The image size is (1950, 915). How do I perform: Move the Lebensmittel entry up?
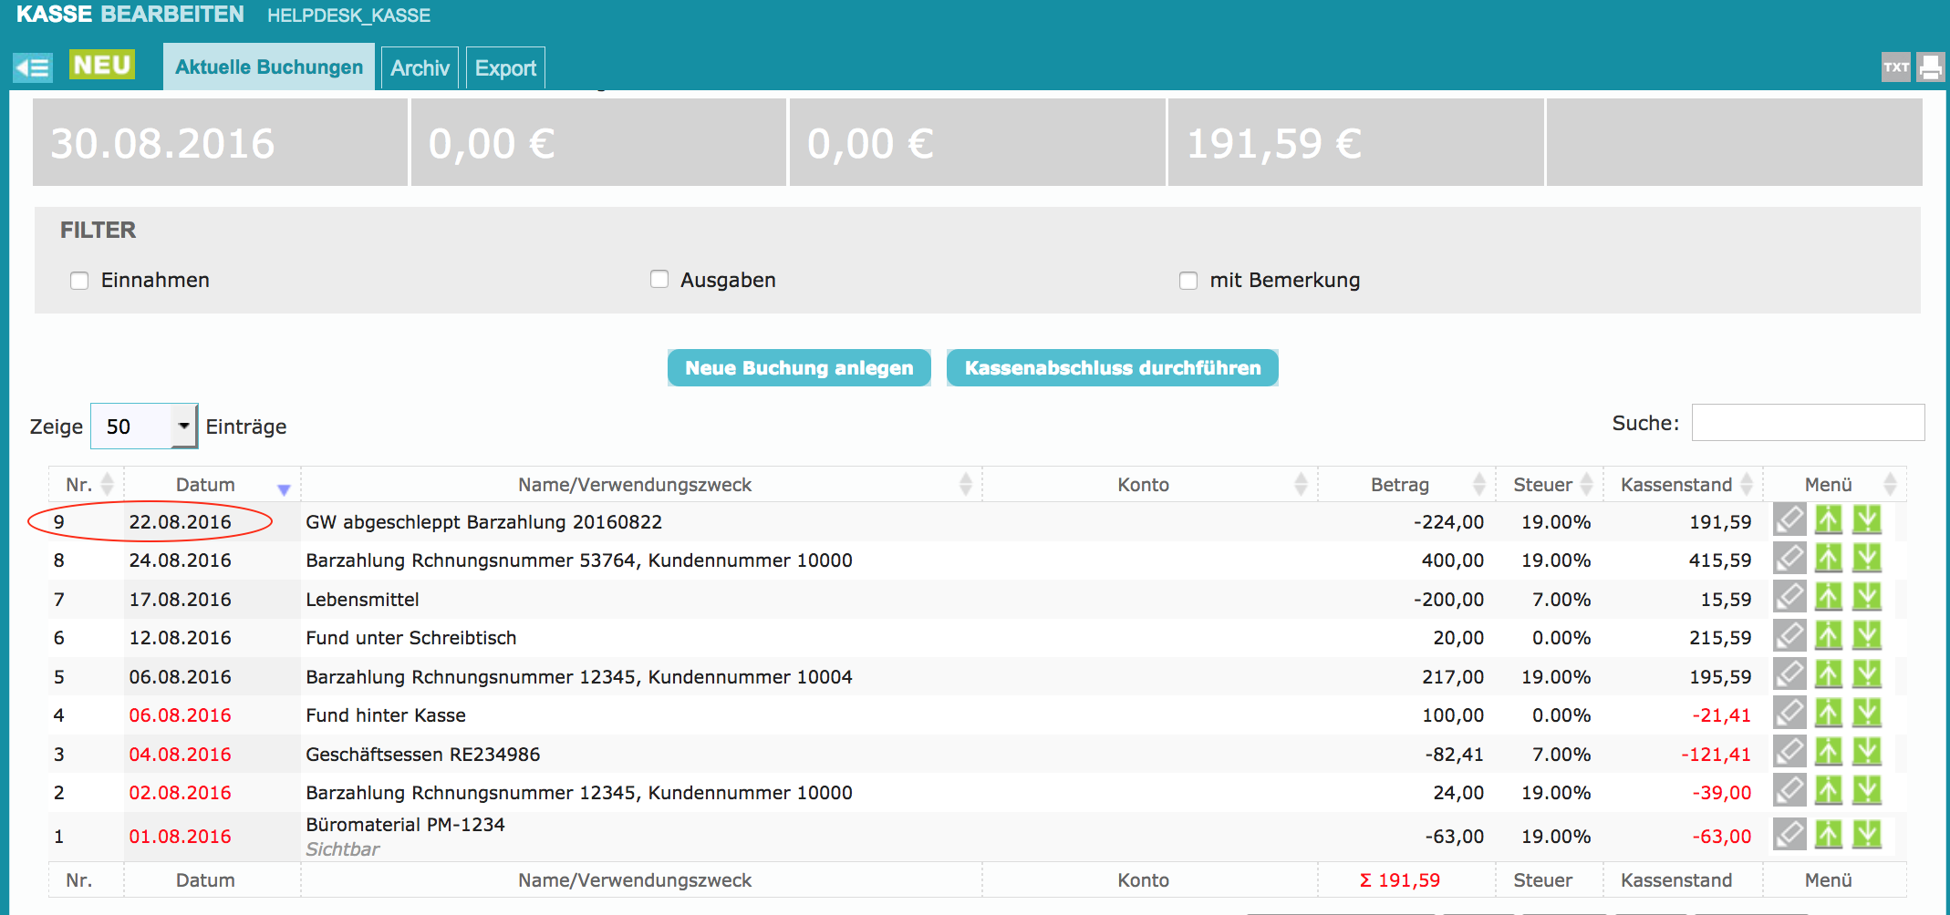tap(1828, 598)
